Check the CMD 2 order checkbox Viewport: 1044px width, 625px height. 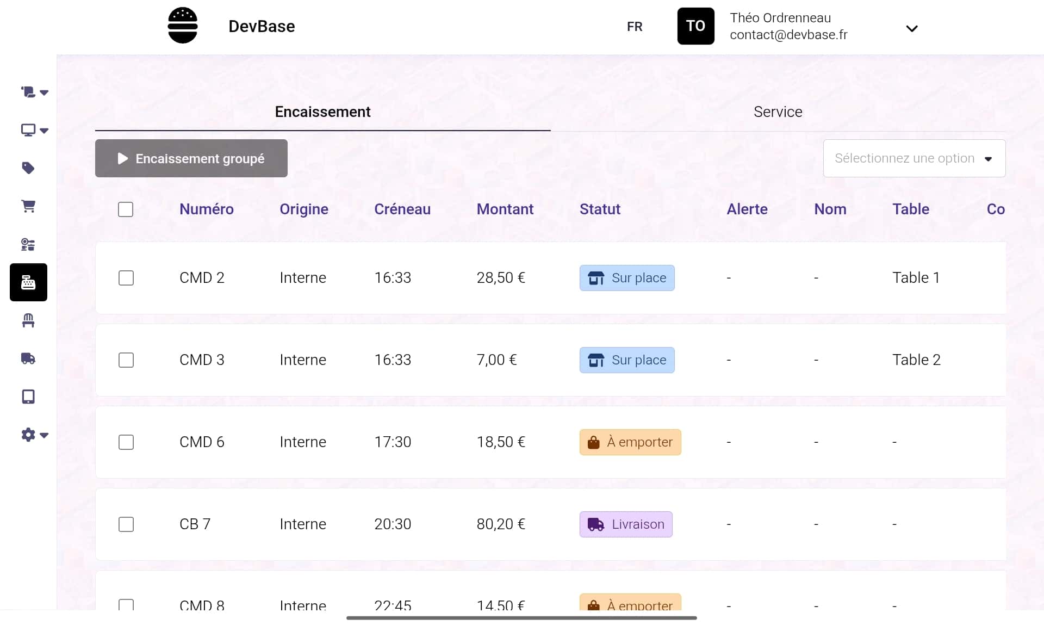coord(126,278)
